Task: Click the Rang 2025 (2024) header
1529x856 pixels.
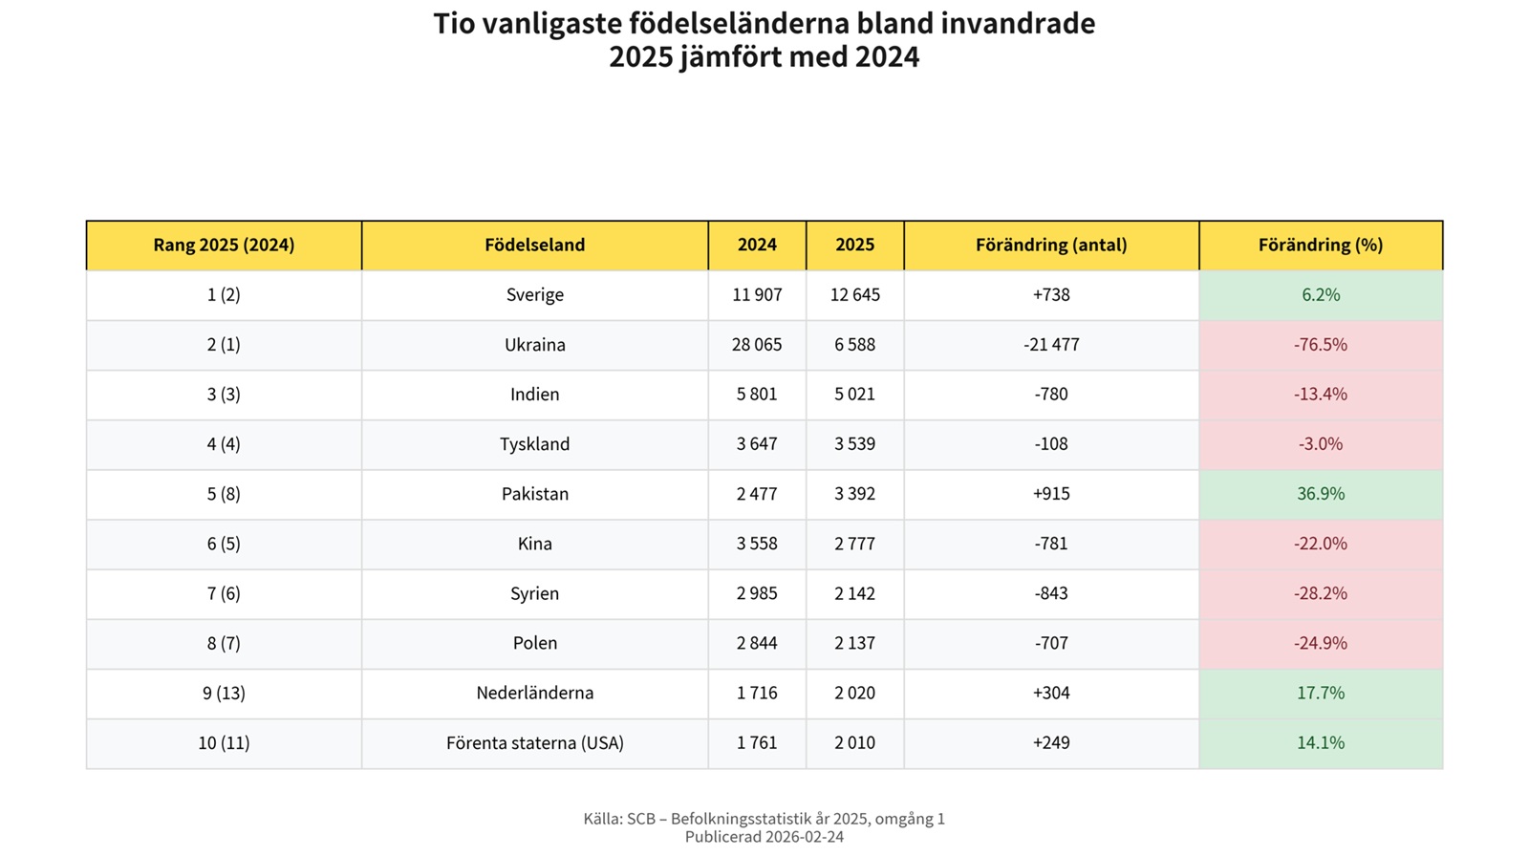Action: click(x=224, y=245)
